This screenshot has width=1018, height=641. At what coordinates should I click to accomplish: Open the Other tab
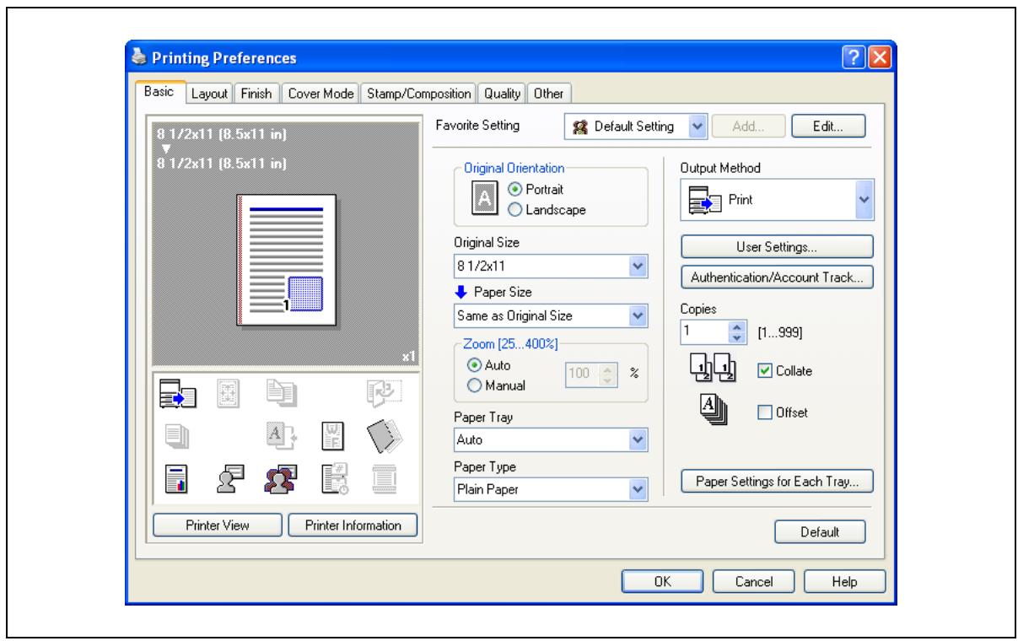coord(550,94)
